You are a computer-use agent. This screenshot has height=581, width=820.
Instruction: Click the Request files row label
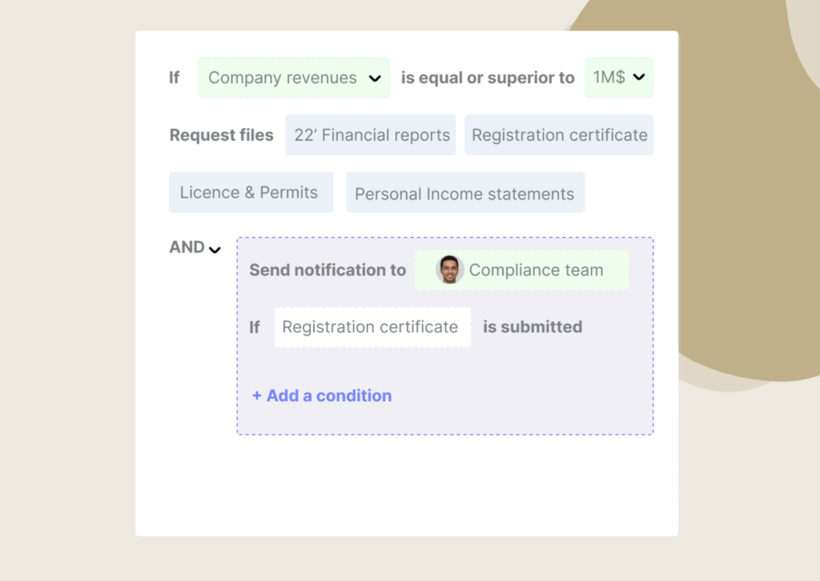click(222, 134)
